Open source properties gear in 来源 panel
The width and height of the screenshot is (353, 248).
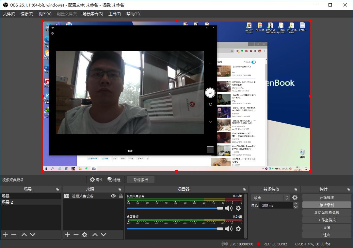[x=85, y=235]
